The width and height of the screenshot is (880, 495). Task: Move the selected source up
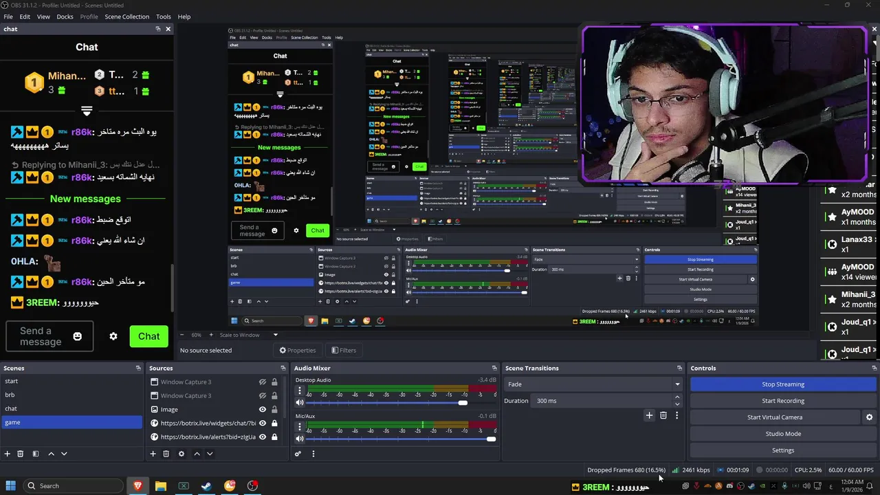pyautogui.click(x=197, y=454)
